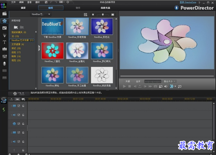This screenshot has width=216, height=155.
Task: Open the NewBlue category dropdown
Action: coord(40,14)
